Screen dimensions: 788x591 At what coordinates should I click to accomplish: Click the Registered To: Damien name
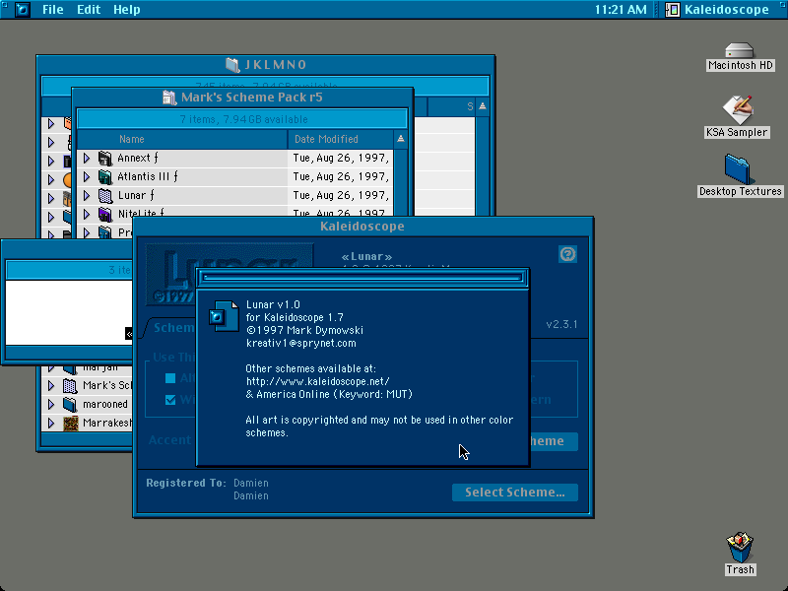[x=251, y=483]
